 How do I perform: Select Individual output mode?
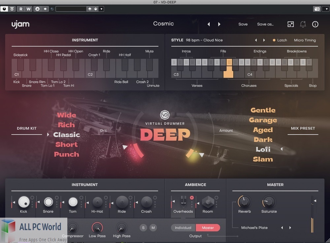(183, 228)
